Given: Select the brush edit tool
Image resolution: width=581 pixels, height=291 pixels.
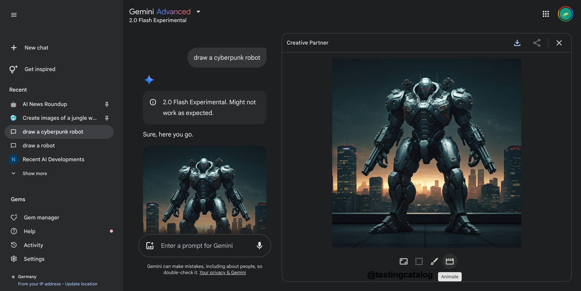Looking at the screenshot, I should click(434, 261).
